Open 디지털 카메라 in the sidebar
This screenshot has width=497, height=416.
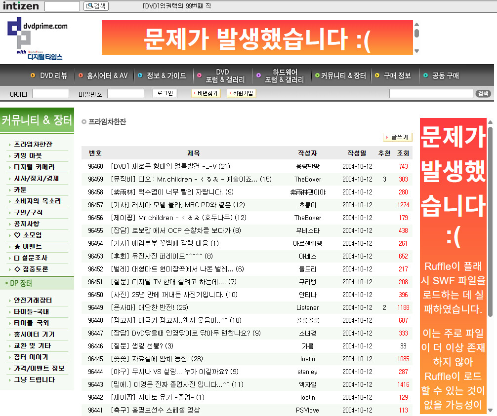34,167
